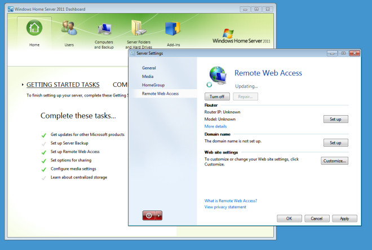Open the GETTING STARTED TASKS tab

tap(63, 85)
